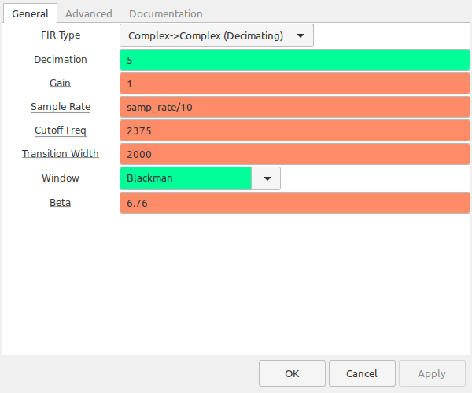Focus the Gain input field
472x393 pixels.
295,83
